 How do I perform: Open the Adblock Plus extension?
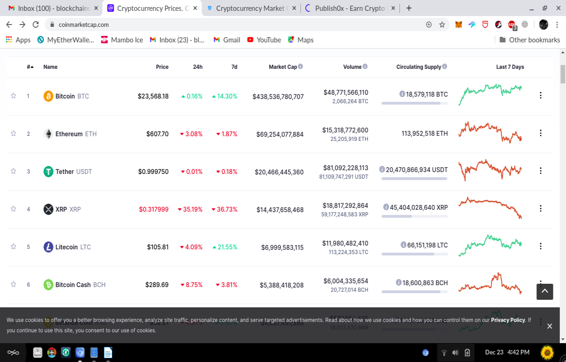click(x=512, y=25)
